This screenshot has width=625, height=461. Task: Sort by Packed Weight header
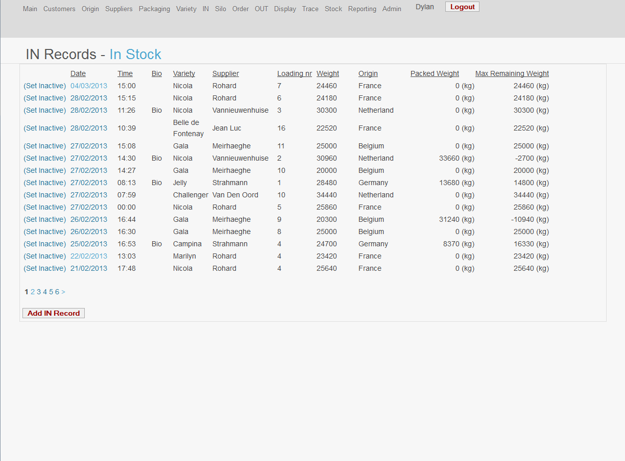435,73
